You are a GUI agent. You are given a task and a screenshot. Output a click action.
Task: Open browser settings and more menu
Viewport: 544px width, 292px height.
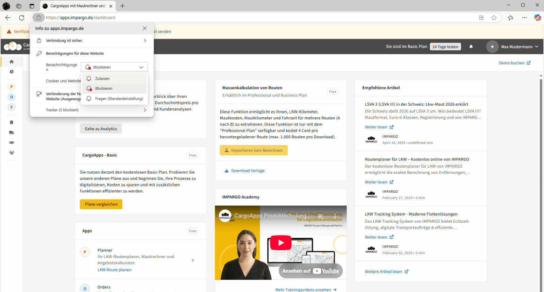click(x=525, y=17)
